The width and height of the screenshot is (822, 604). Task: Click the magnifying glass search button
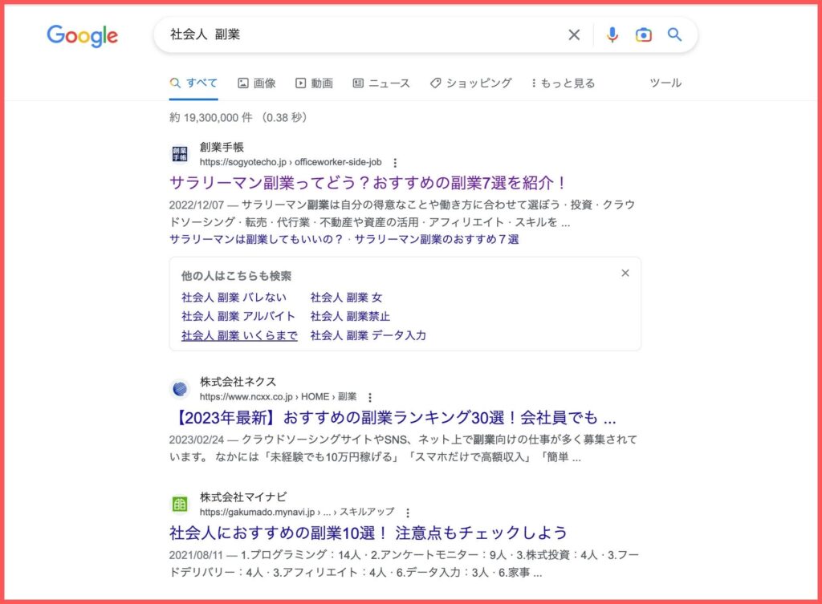674,35
